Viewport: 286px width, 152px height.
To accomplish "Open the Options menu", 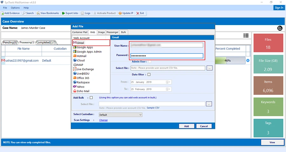I will [15, 8].
